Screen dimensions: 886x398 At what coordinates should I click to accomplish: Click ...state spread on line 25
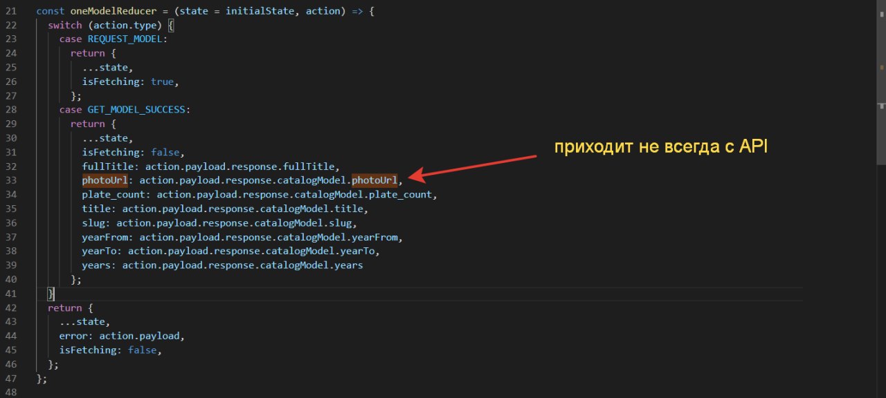coord(105,67)
